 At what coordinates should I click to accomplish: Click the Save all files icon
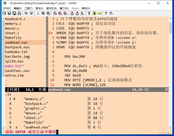[x=14, y=13]
